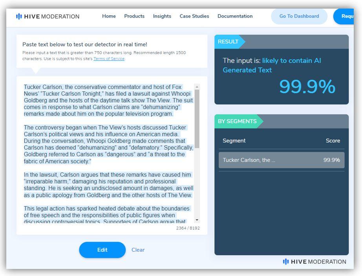Viewport: 362px width, 276px height.
Task: Click the Edit button
Action: tap(102, 250)
